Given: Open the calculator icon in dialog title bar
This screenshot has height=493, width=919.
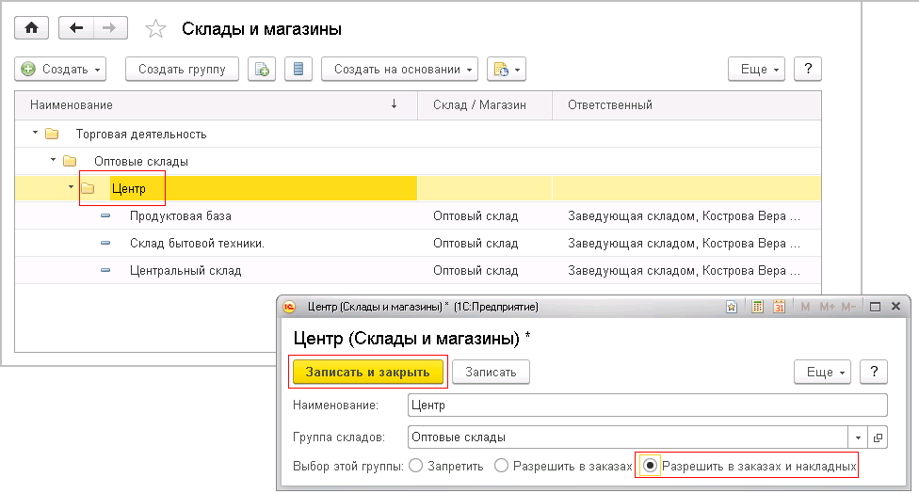Looking at the screenshot, I should pos(758,307).
